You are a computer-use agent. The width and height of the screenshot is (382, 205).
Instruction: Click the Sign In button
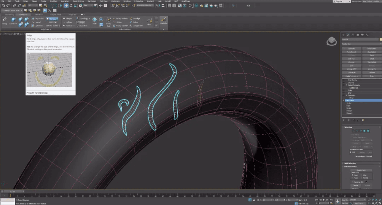pos(340,2)
